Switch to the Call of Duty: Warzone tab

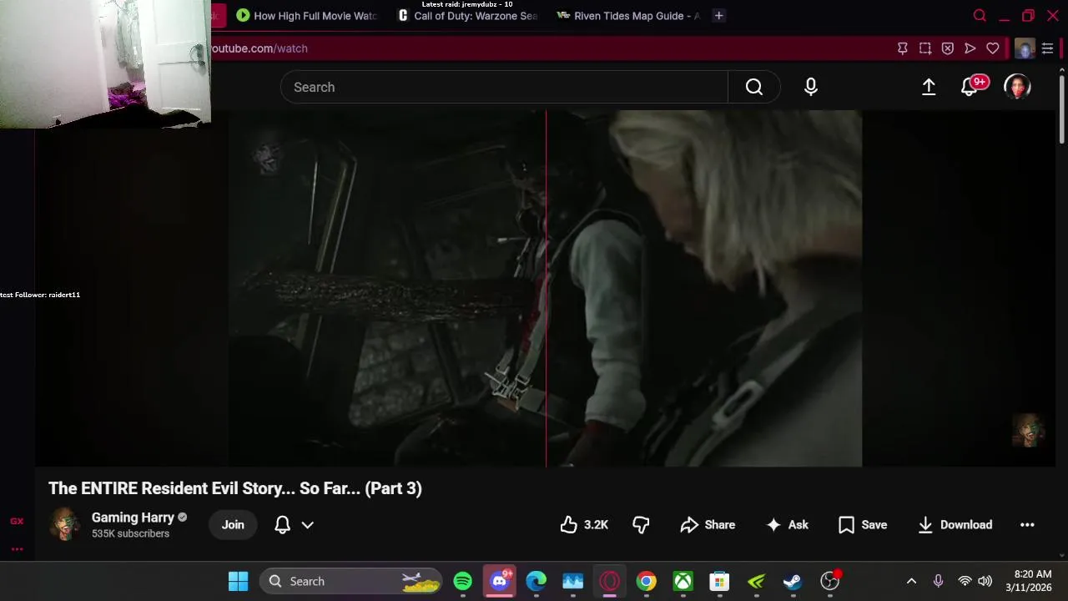coord(468,16)
